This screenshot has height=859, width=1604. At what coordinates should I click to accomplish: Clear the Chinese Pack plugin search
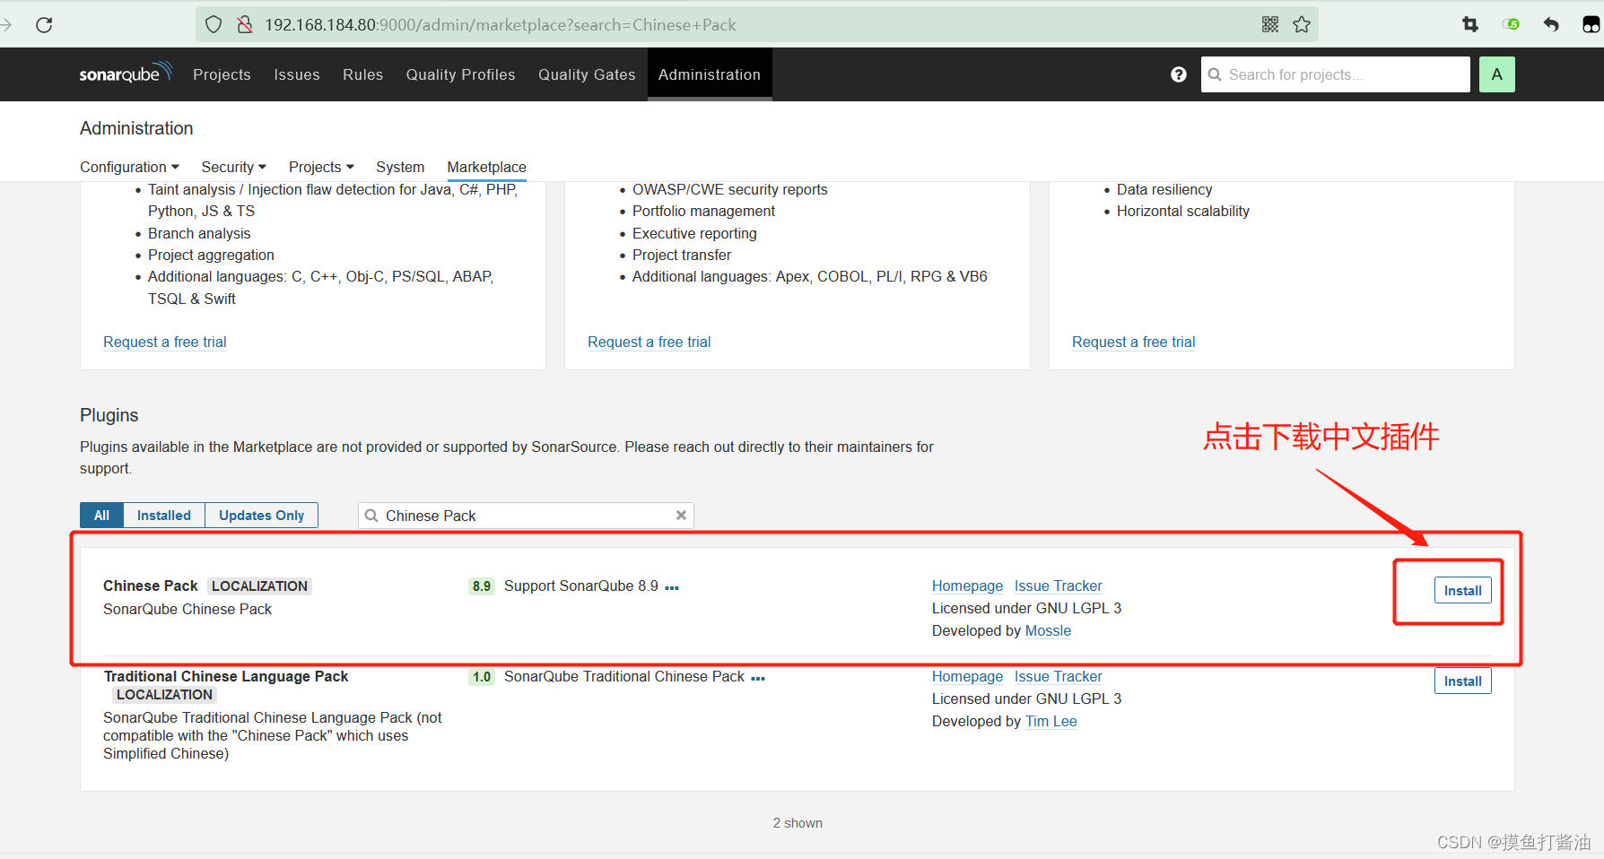coord(681,516)
